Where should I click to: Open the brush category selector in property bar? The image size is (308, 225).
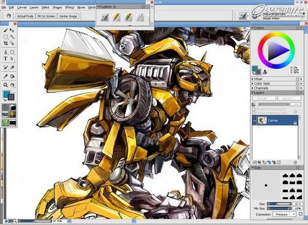tap(243, 15)
